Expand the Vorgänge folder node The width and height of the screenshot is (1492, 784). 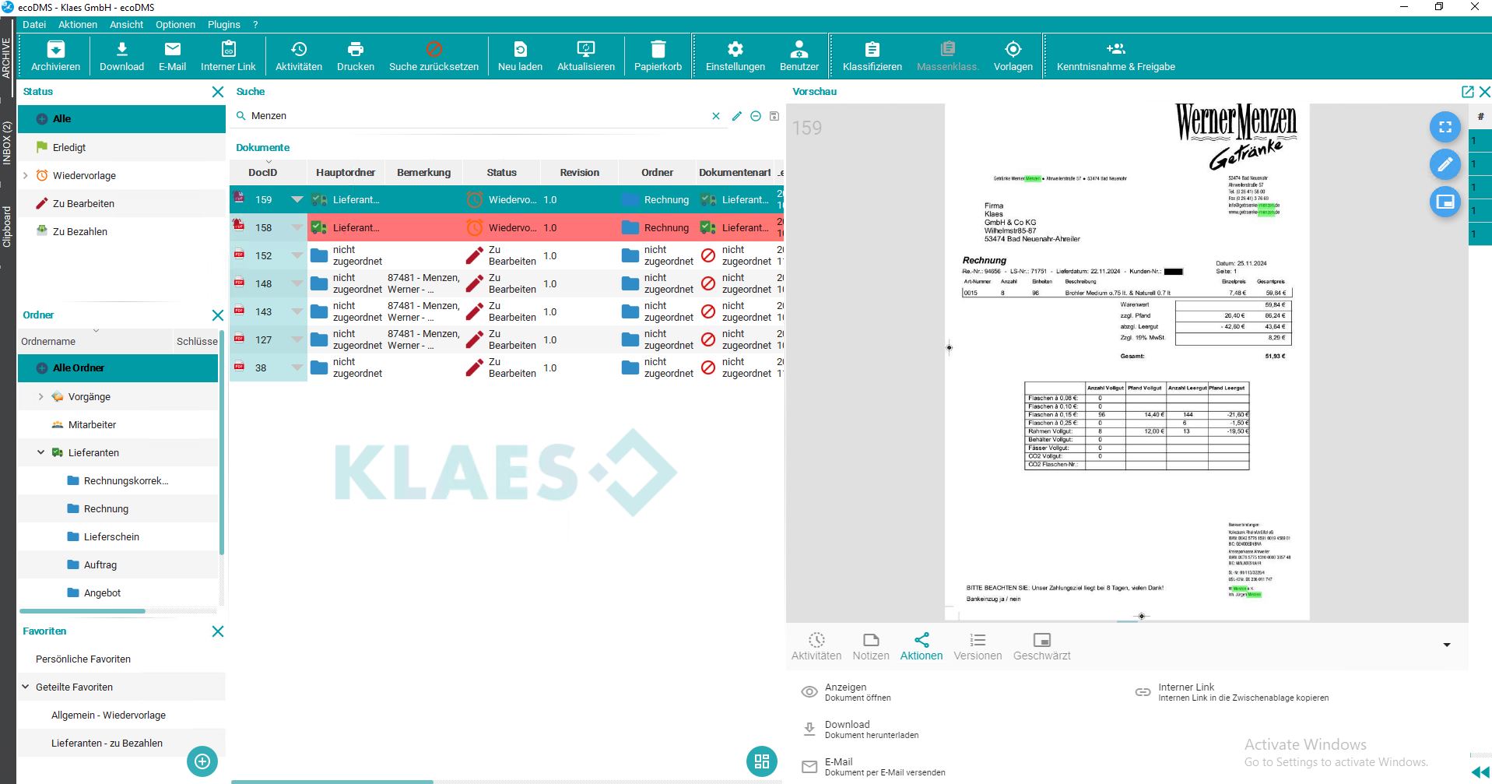pyautogui.click(x=40, y=396)
